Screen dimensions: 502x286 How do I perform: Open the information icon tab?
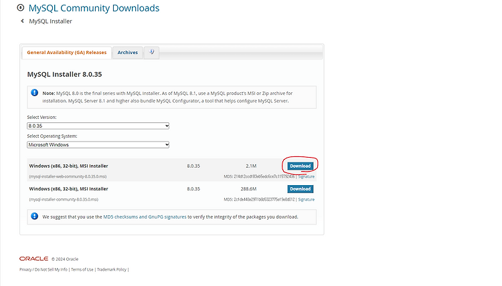point(151,52)
